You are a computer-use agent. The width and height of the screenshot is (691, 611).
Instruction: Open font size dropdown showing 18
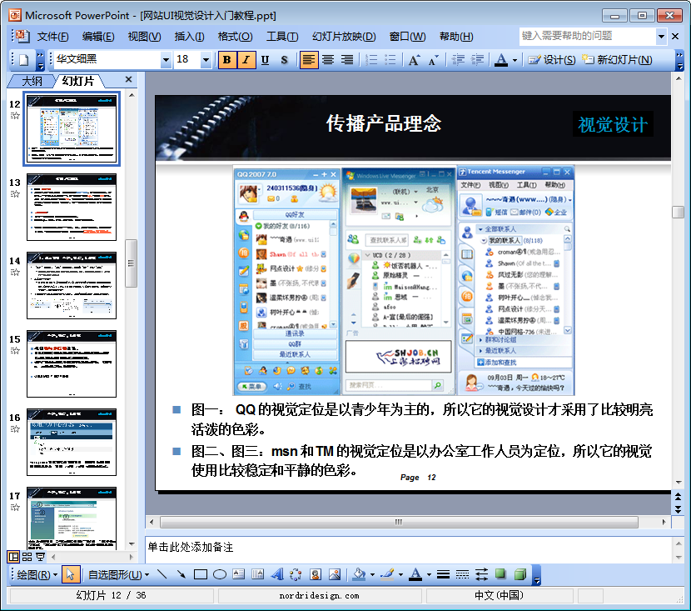206,60
